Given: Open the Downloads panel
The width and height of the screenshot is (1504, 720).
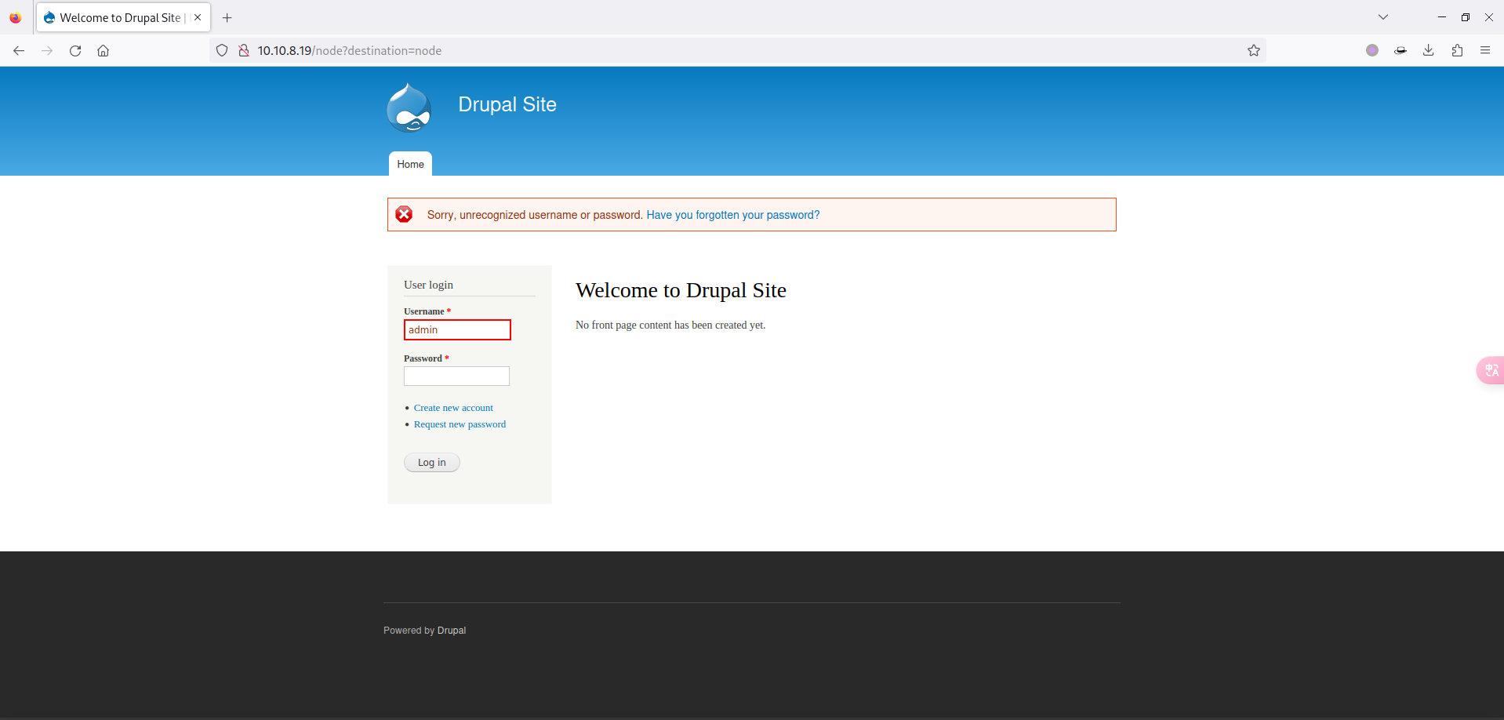Looking at the screenshot, I should pos(1429,50).
